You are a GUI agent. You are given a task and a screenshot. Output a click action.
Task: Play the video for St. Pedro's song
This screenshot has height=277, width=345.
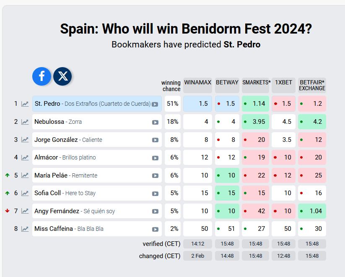(x=155, y=104)
